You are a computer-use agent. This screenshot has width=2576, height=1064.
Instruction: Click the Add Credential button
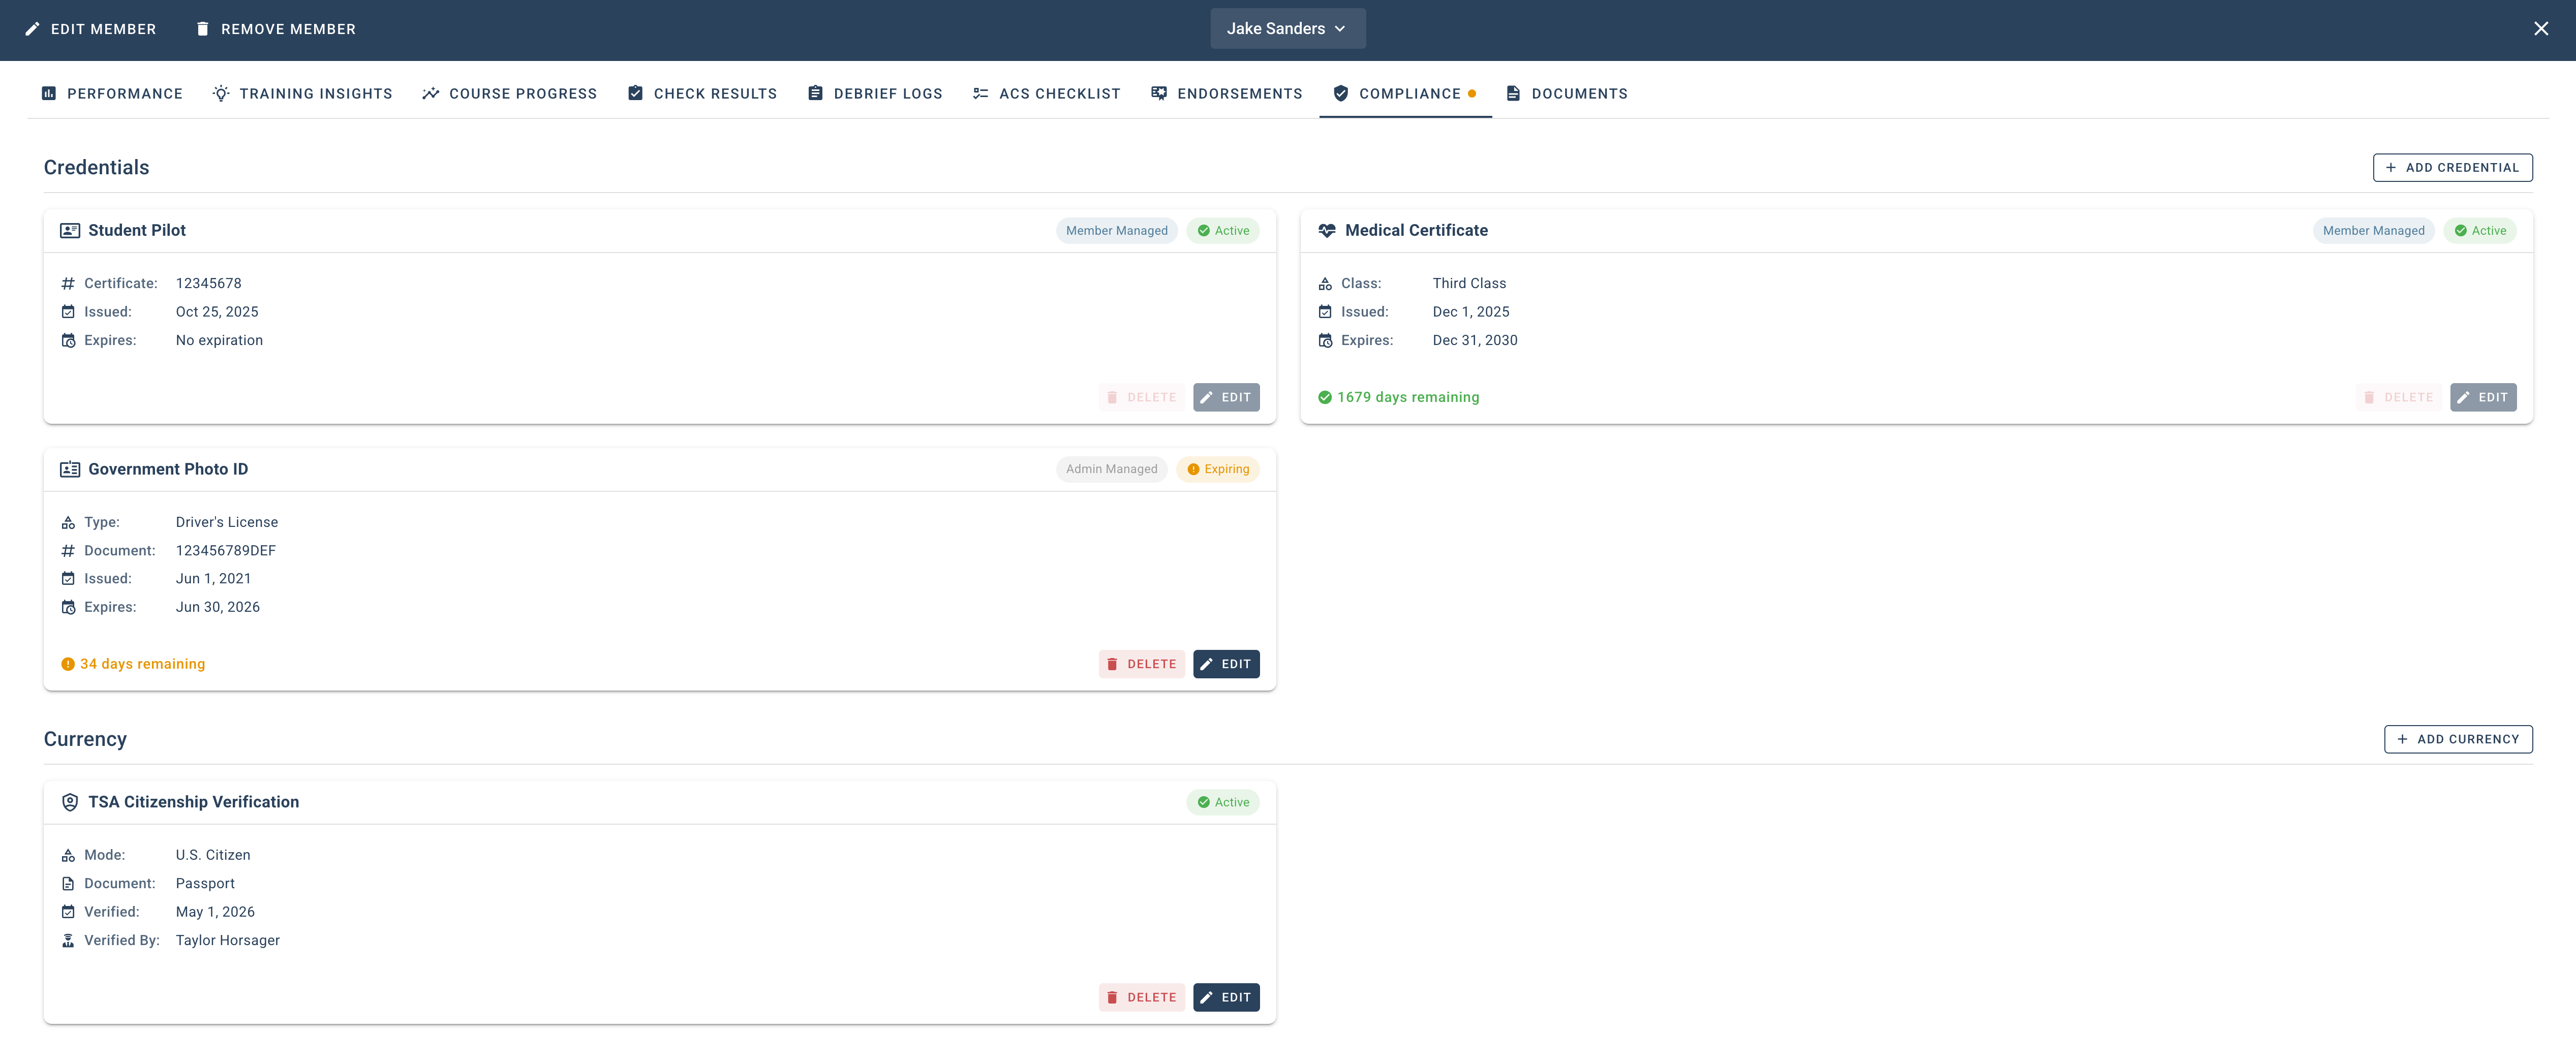point(2452,168)
